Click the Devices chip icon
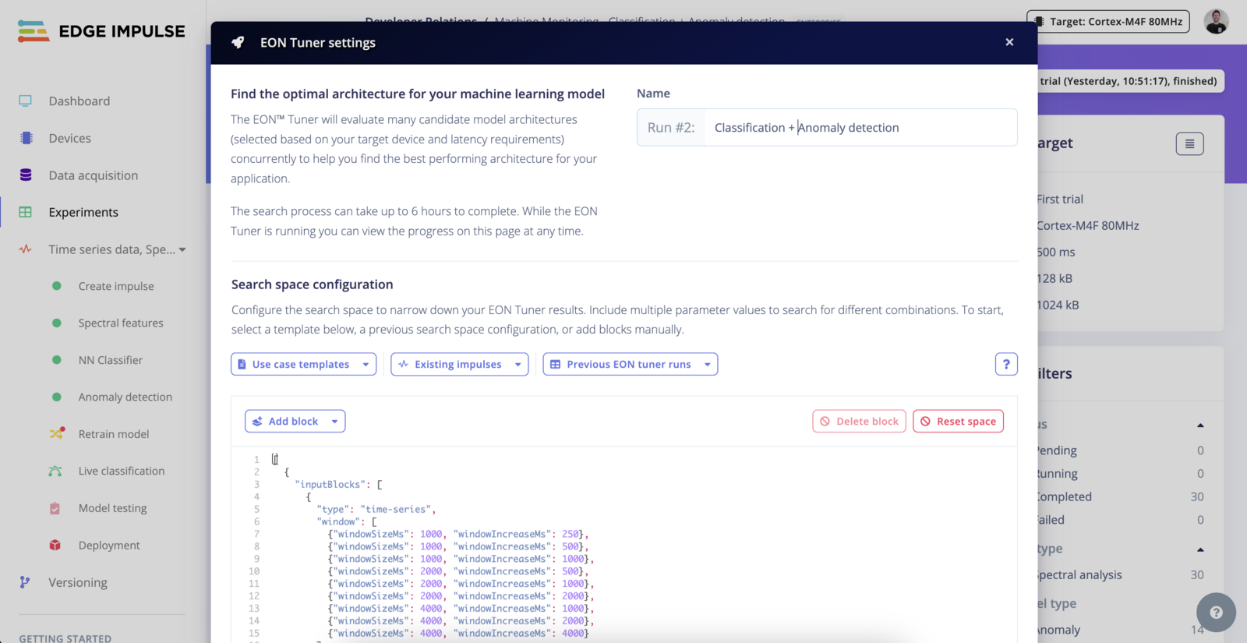 [26, 138]
